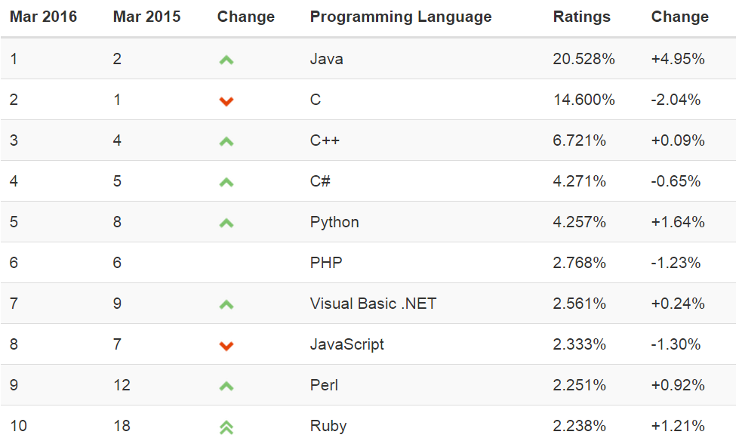739x444 pixels.
Task: Click the -2.04% change value
Action: pos(676,100)
